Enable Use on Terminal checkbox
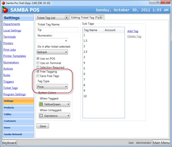The width and height of the screenshot is (172, 147). click(x=38, y=63)
